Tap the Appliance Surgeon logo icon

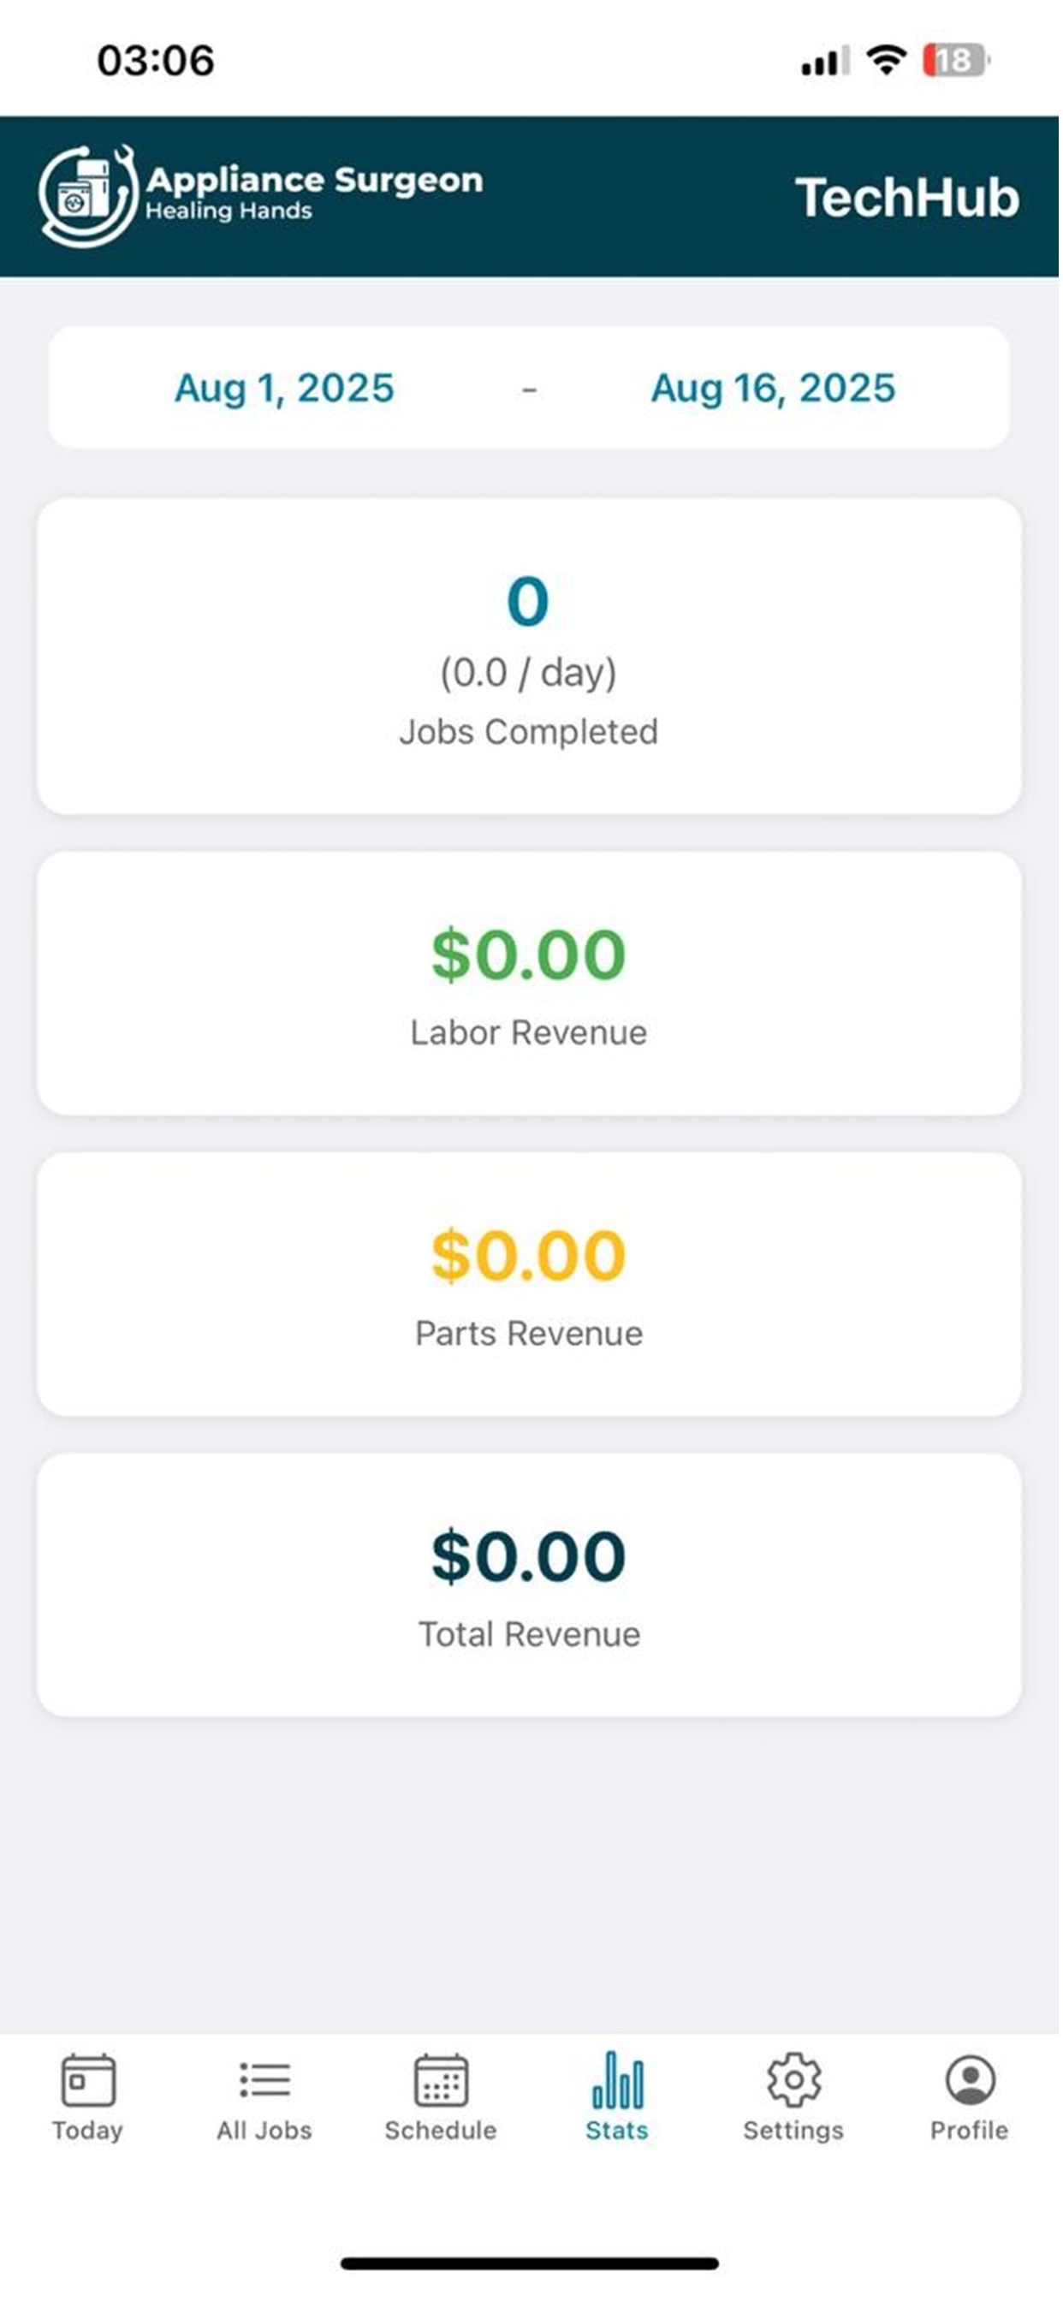click(86, 196)
